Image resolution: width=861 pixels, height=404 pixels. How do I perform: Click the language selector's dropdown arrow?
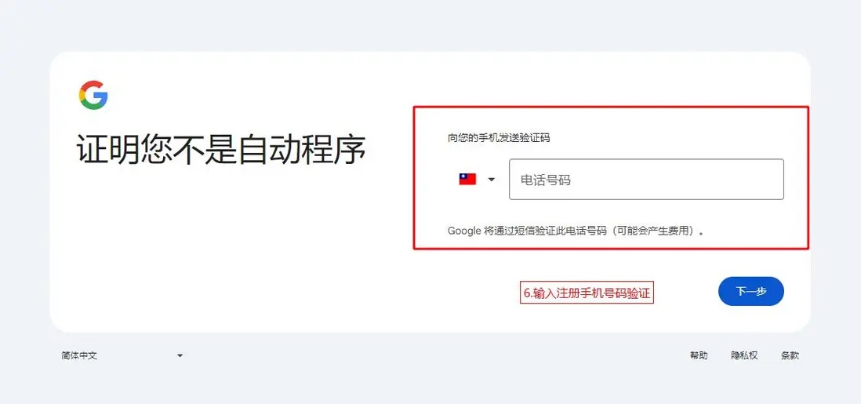point(180,355)
